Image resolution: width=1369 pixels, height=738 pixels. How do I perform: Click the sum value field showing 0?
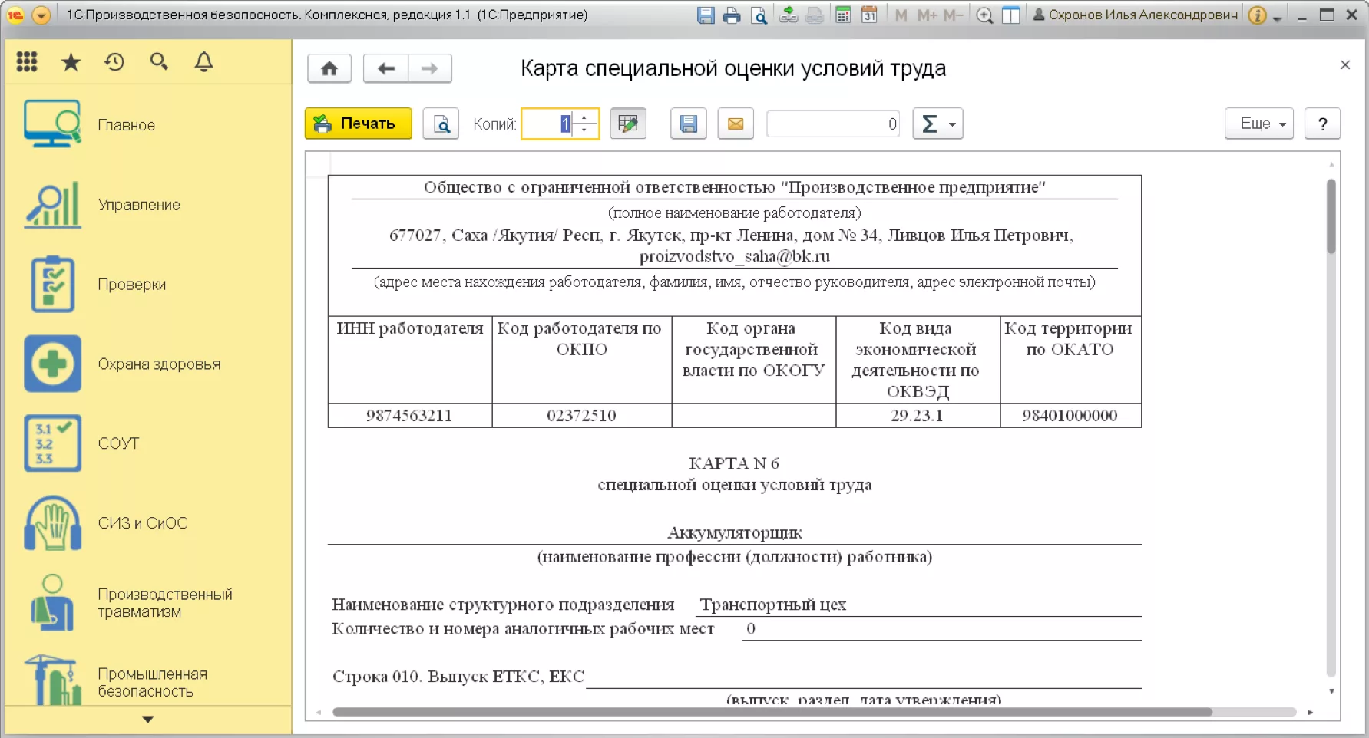point(833,124)
